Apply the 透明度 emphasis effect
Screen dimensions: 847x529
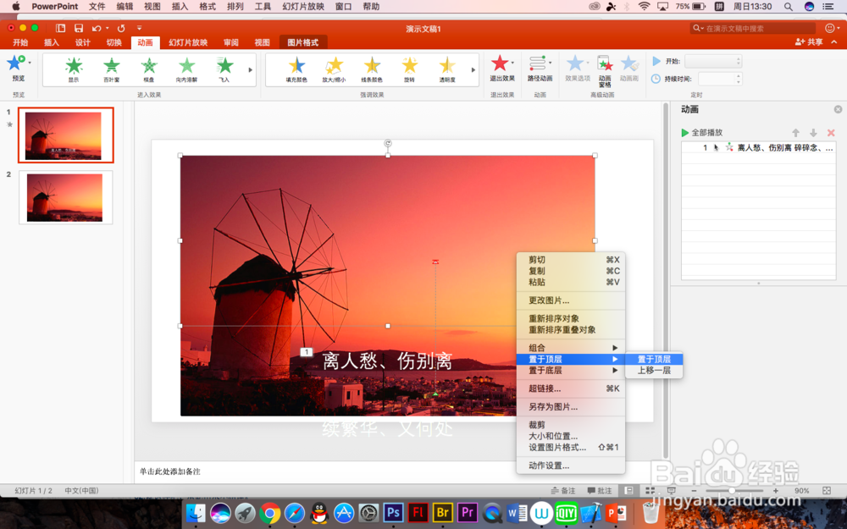point(446,69)
